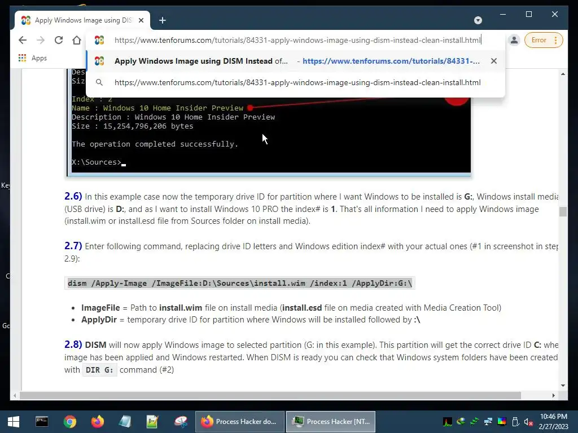
Task: Click the horizontal scrollbar left arrow
Action: coord(15,395)
